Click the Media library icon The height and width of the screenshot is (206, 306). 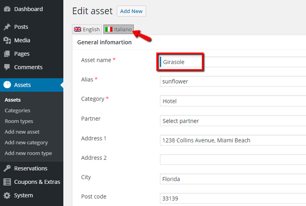point(7,40)
